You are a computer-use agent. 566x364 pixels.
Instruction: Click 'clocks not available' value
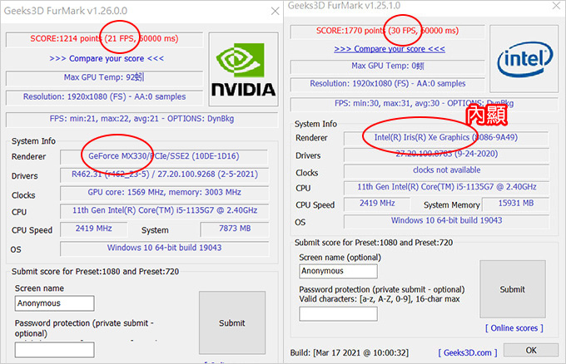click(x=446, y=170)
